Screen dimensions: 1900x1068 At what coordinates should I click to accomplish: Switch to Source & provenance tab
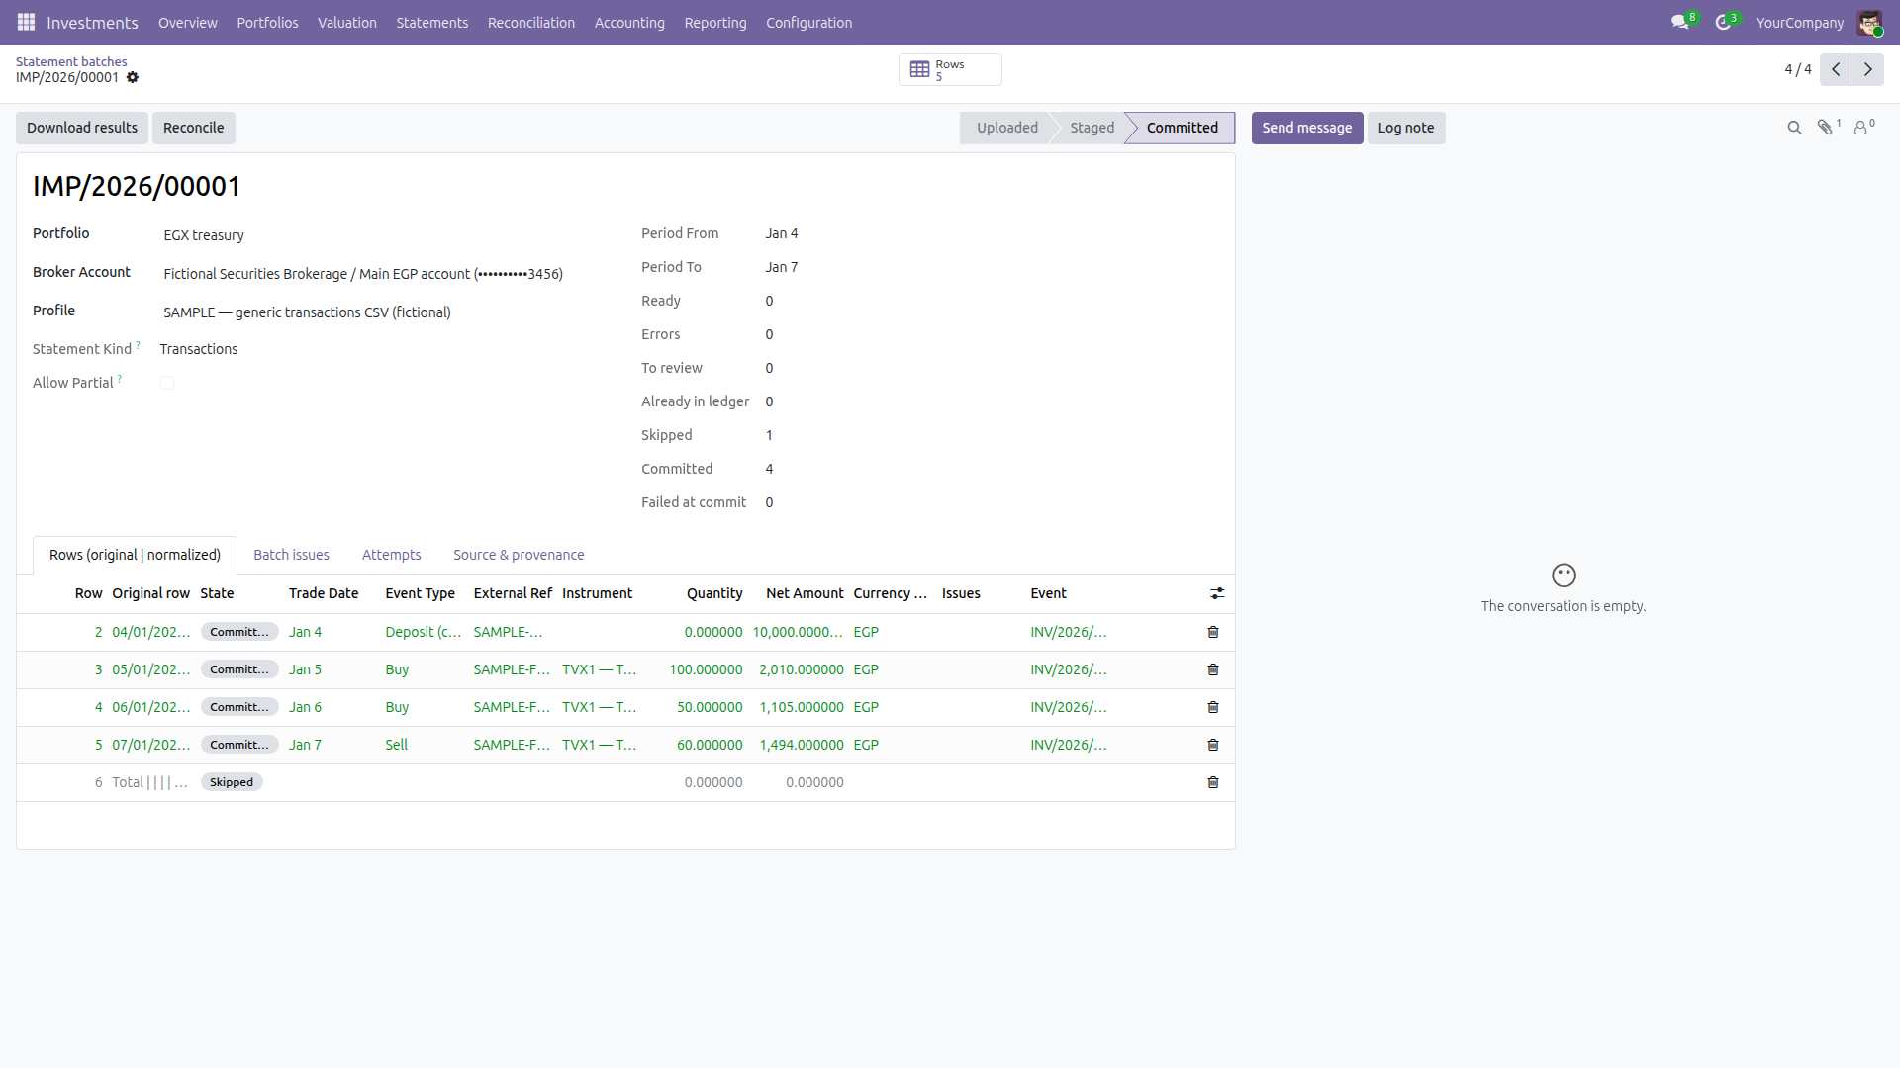click(519, 555)
